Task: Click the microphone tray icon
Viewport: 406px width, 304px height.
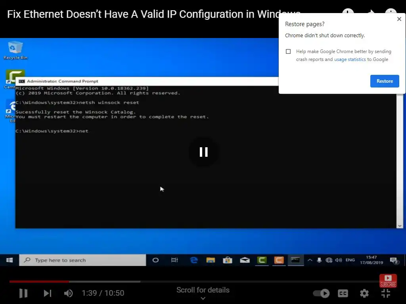Action: pos(319,260)
